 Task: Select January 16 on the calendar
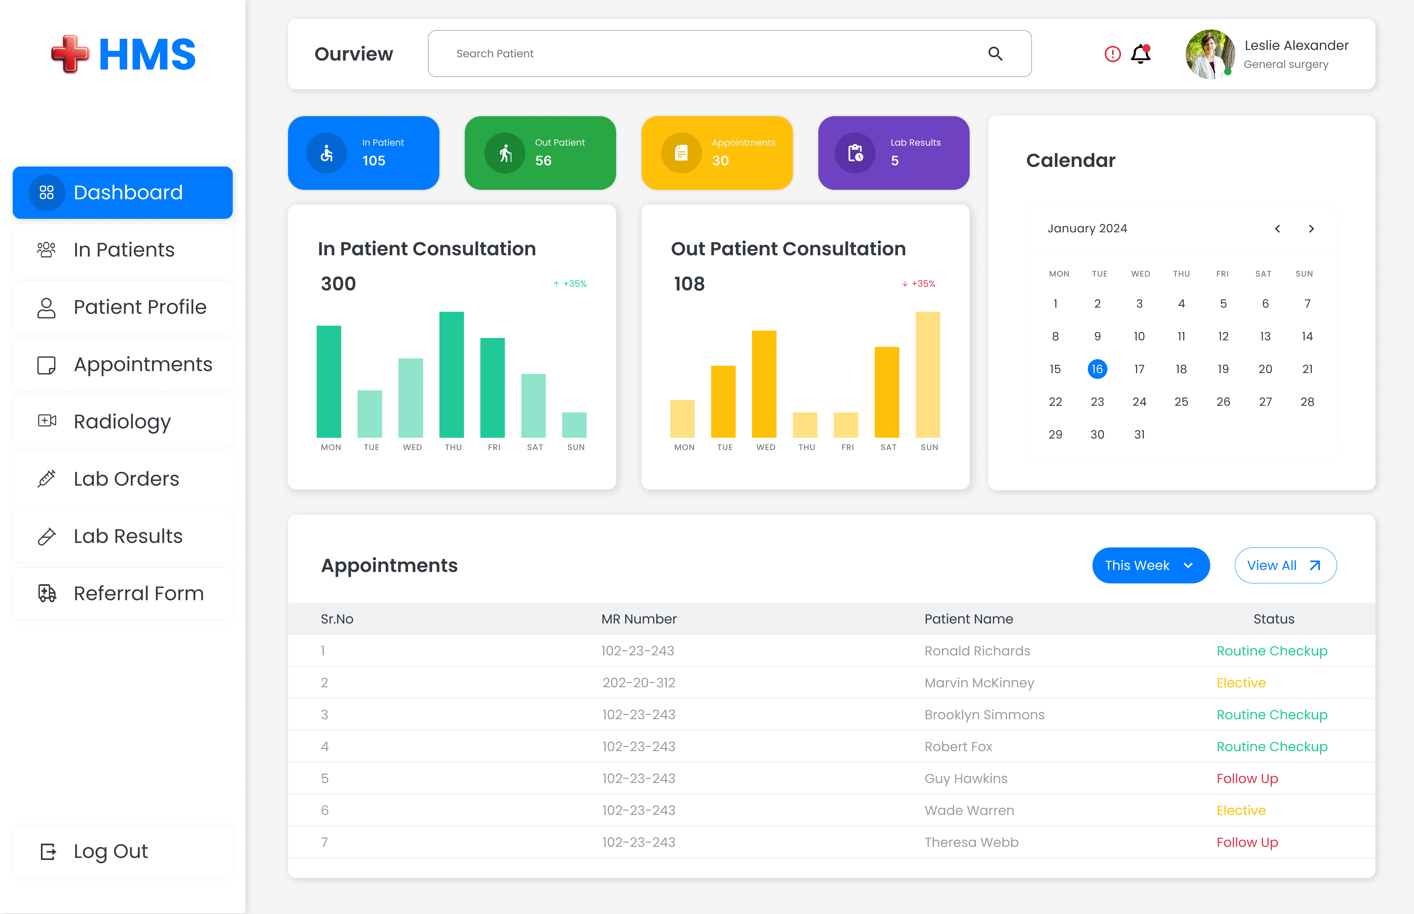point(1097,368)
